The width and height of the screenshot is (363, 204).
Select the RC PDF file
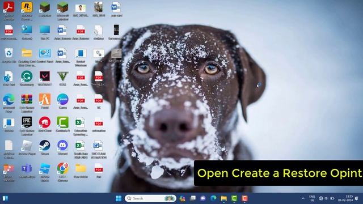tap(99, 99)
